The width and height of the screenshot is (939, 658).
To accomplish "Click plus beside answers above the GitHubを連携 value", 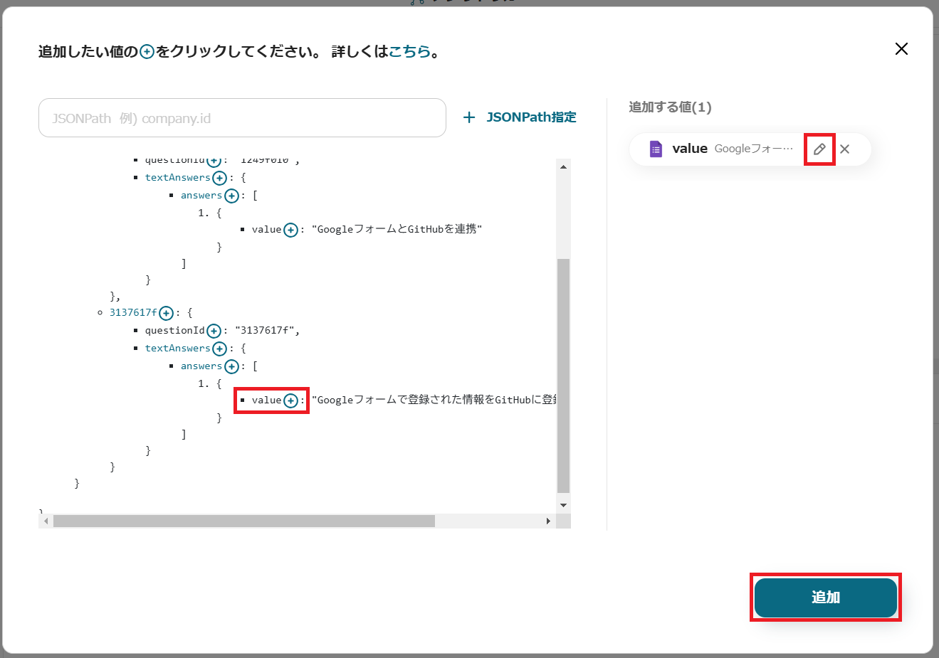I will 231,196.
